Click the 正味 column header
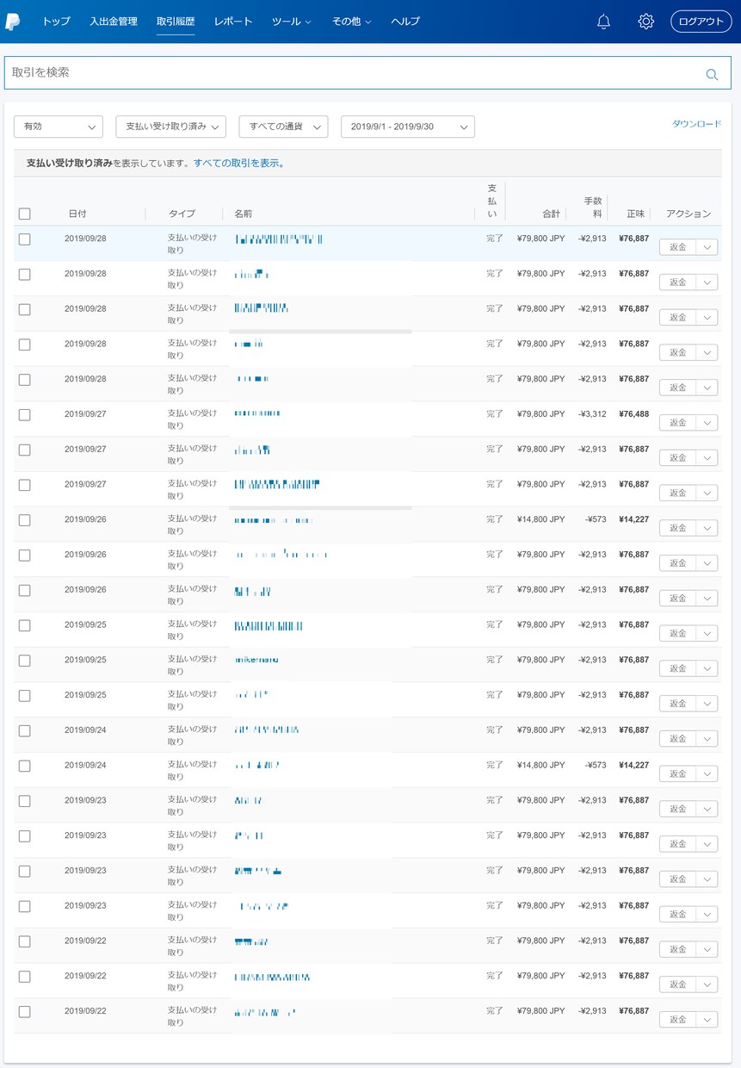The image size is (741, 1068). click(x=635, y=214)
